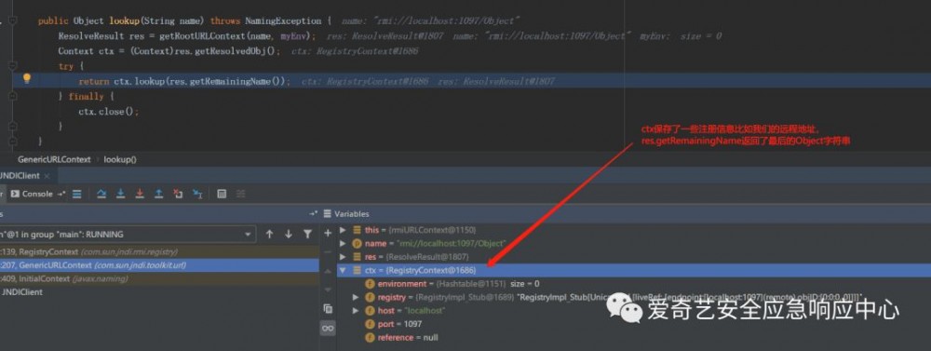Click the move watch up arrow in Variables sidebar
This screenshot has width=931, height=351.
click(x=327, y=271)
